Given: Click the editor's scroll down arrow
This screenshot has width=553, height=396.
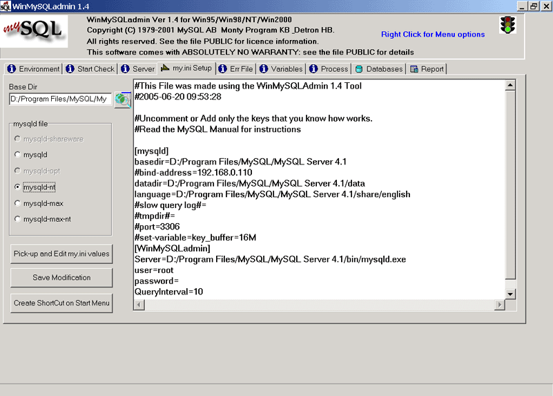Looking at the screenshot, I should tap(510, 294).
